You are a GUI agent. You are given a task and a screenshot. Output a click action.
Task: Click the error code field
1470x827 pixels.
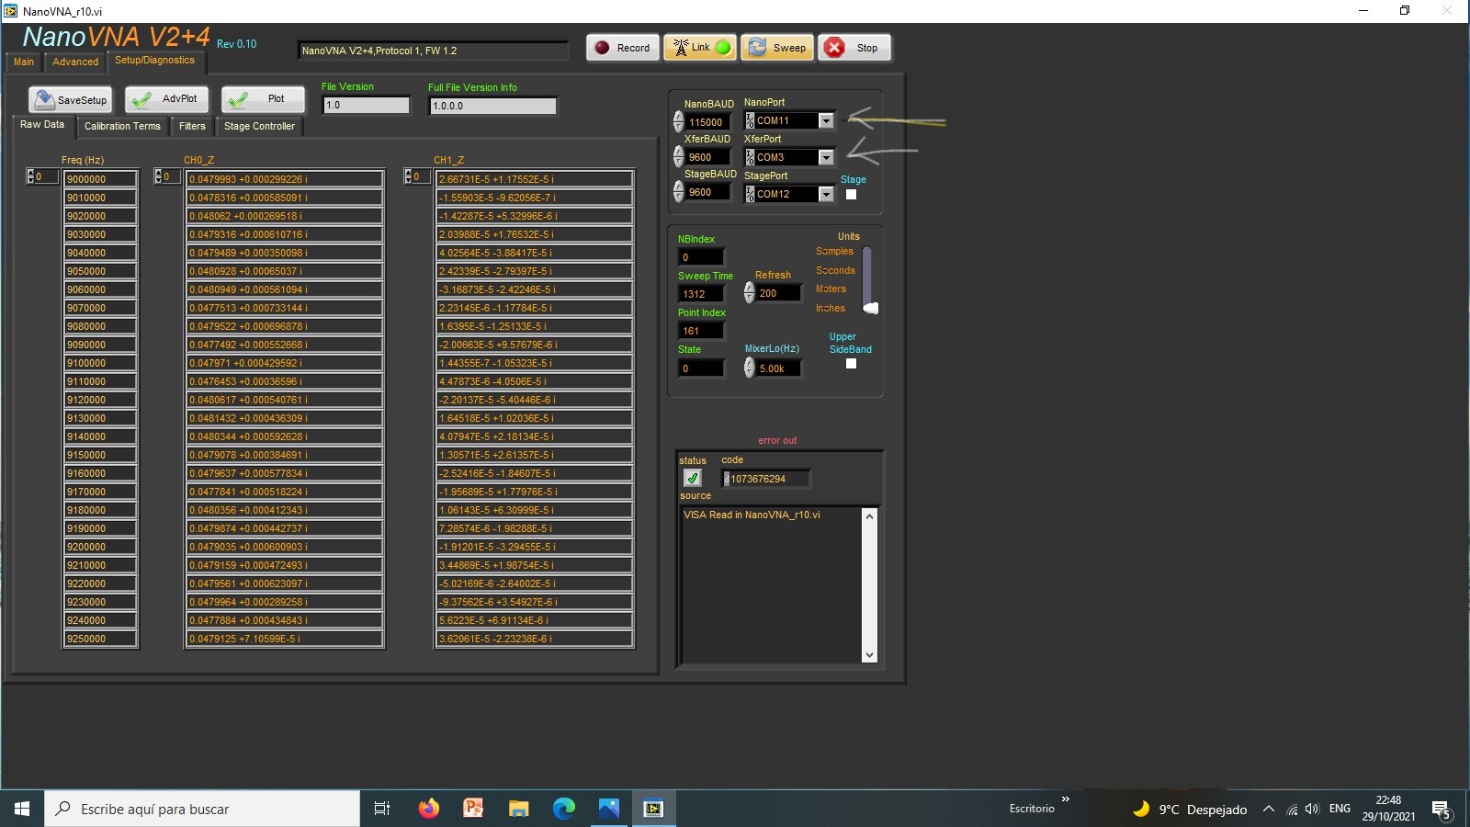[767, 479]
